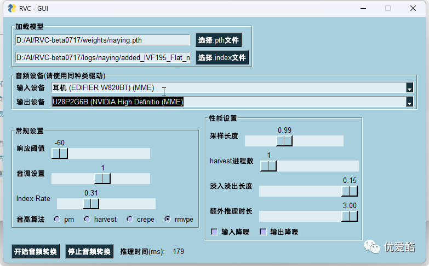The image size is (429, 266).
Task: Click the Index Rate value 0.31
Action: point(91,193)
